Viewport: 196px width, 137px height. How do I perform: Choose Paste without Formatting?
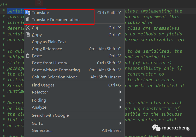[x=56, y=70]
